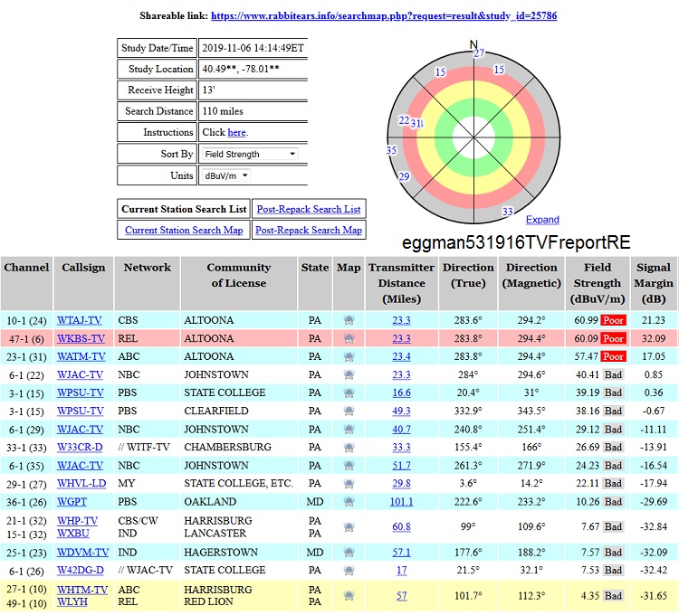Open map icon for W33CR-D Chambersburg

(x=348, y=447)
